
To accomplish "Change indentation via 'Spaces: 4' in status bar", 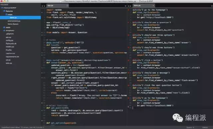I will pyautogui.click(x=190, y=128).
